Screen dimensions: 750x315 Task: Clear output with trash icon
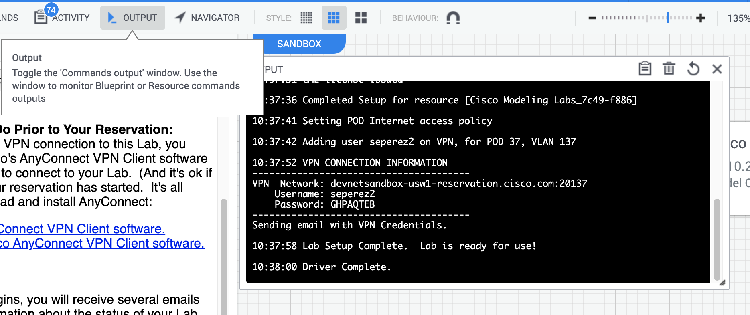pos(669,69)
